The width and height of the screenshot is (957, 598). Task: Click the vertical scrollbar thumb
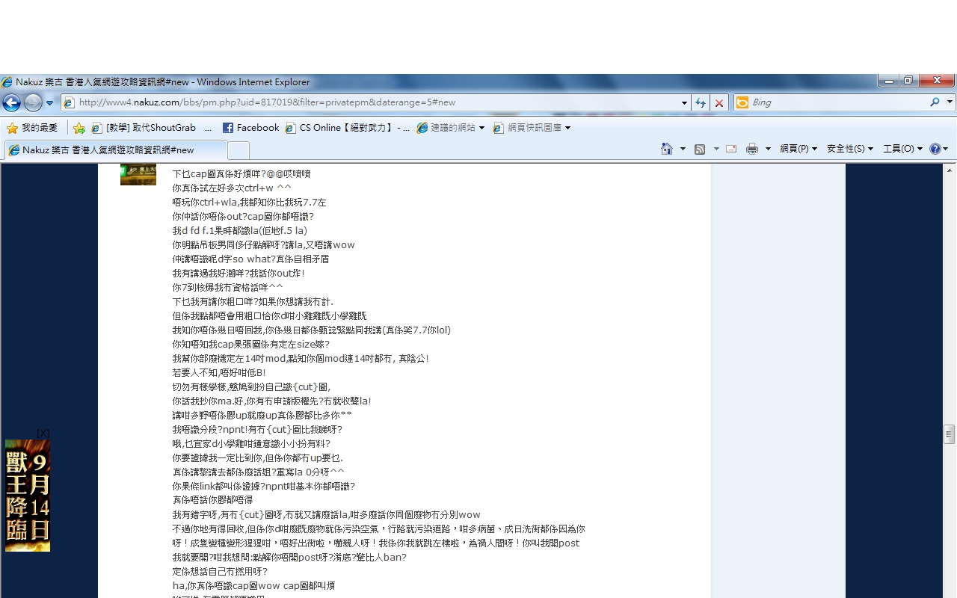pos(950,434)
